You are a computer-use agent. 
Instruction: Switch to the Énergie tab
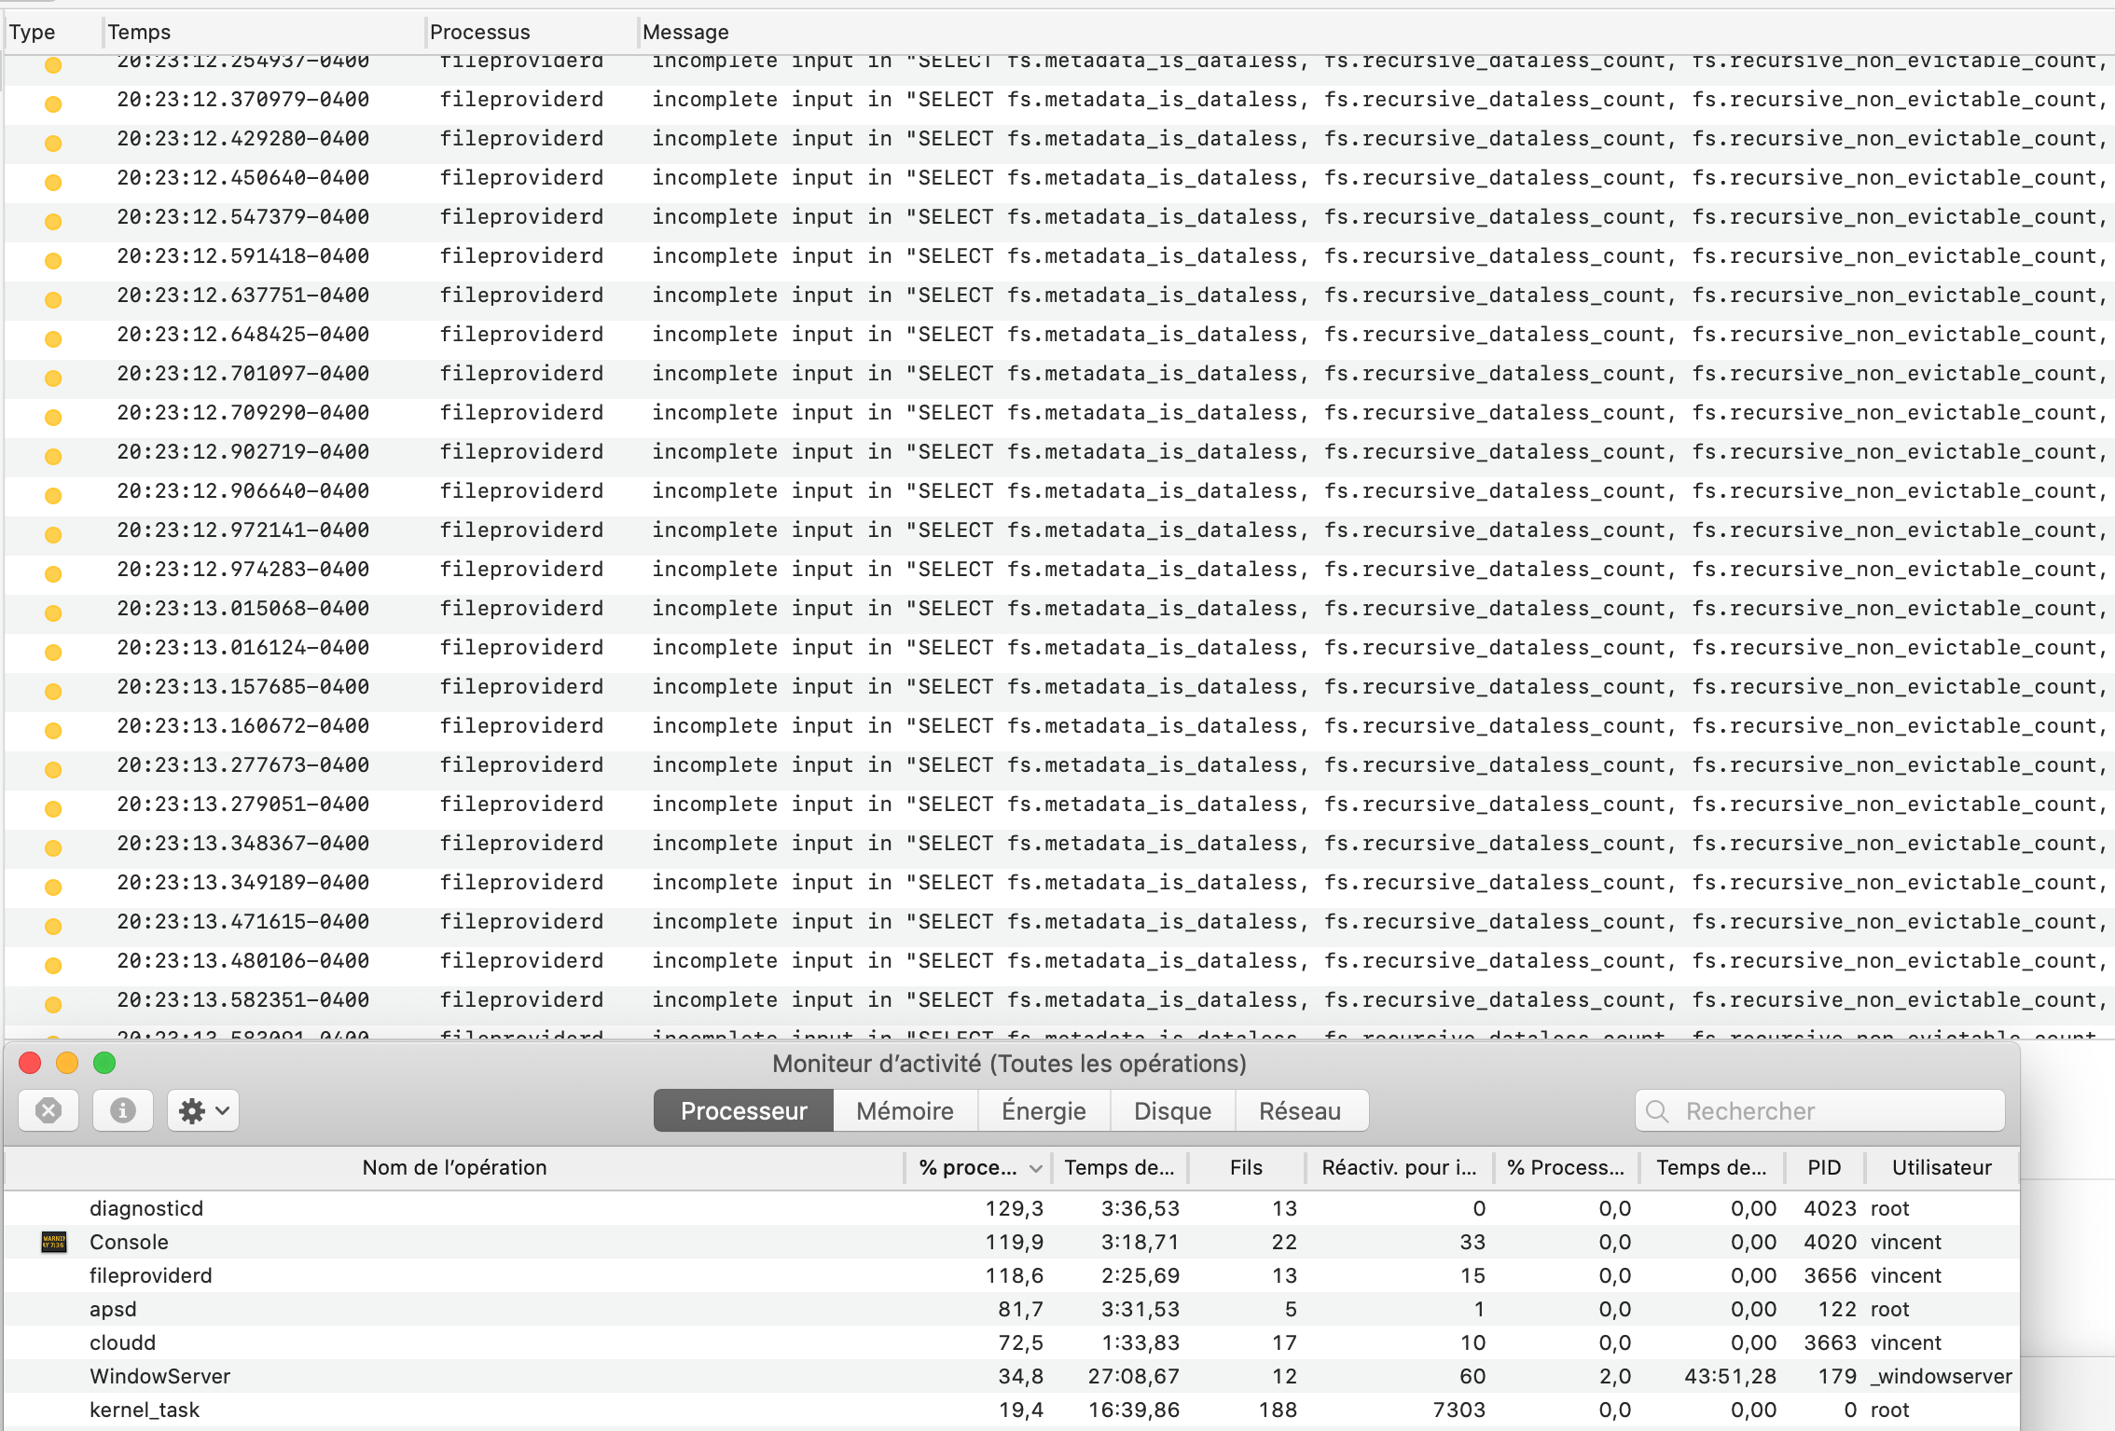coord(1044,1111)
